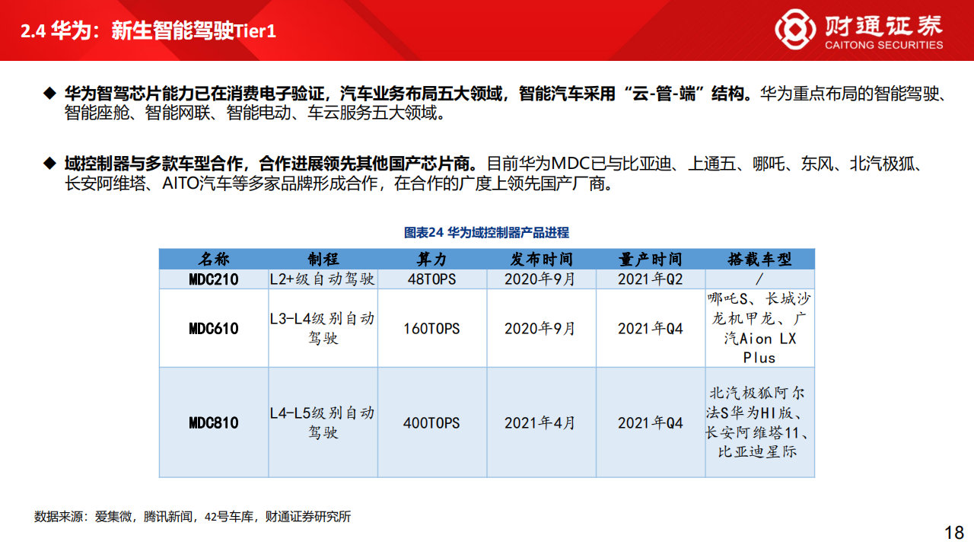Click the Caitong Securities logo icon
This screenshot has width=974, height=548.
(x=796, y=30)
